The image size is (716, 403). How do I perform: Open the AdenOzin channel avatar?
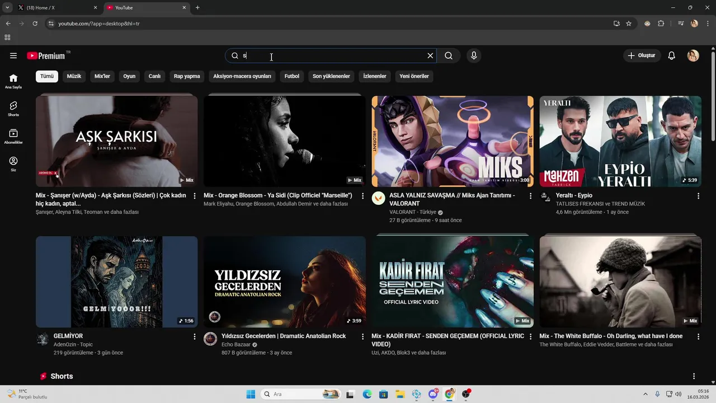43,339
